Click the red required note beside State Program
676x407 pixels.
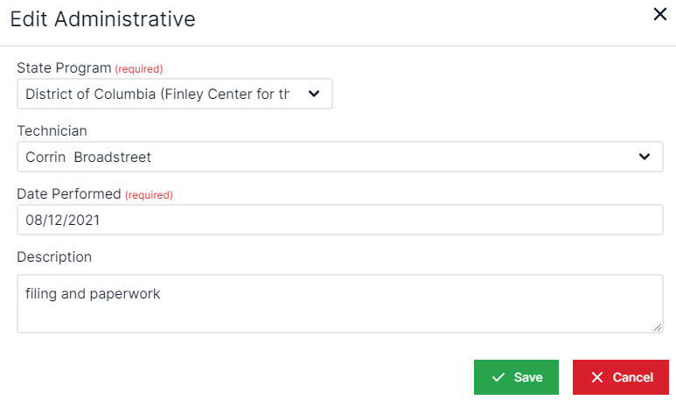(x=139, y=68)
